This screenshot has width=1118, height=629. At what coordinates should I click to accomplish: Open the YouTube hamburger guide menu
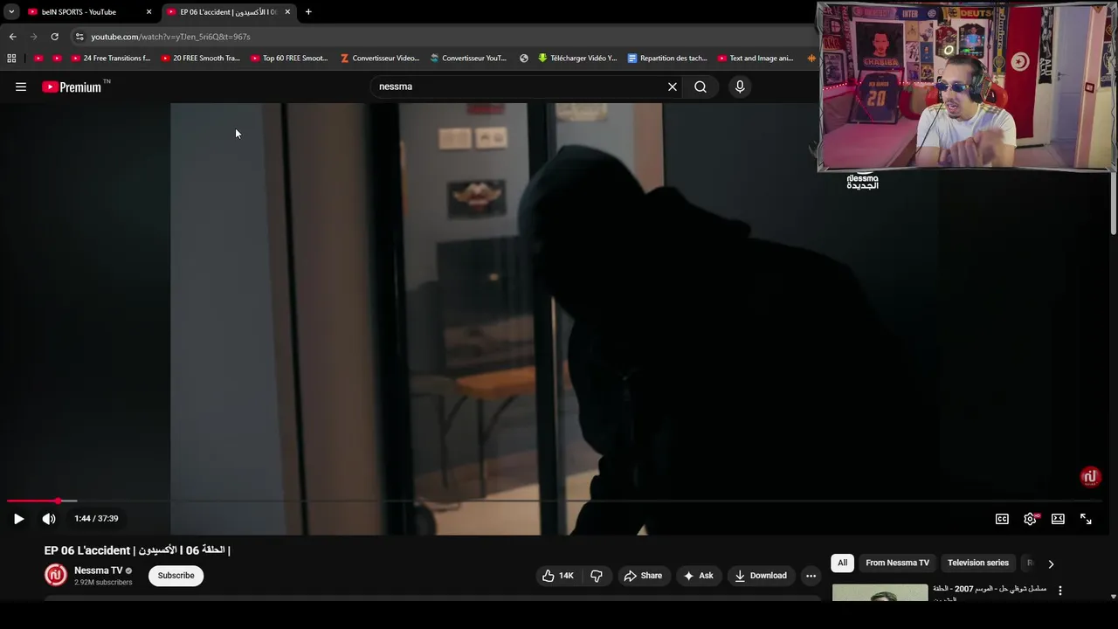(21, 86)
